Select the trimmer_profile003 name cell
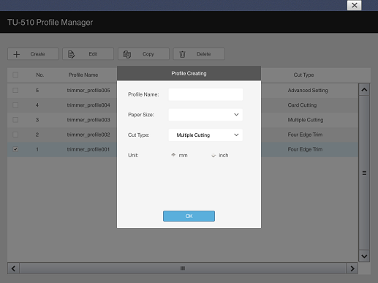Screen dimensions: 378x283 [x=88, y=120]
